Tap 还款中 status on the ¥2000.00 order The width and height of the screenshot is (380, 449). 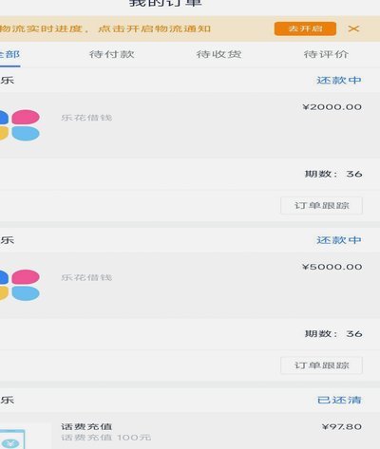pyautogui.click(x=339, y=80)
